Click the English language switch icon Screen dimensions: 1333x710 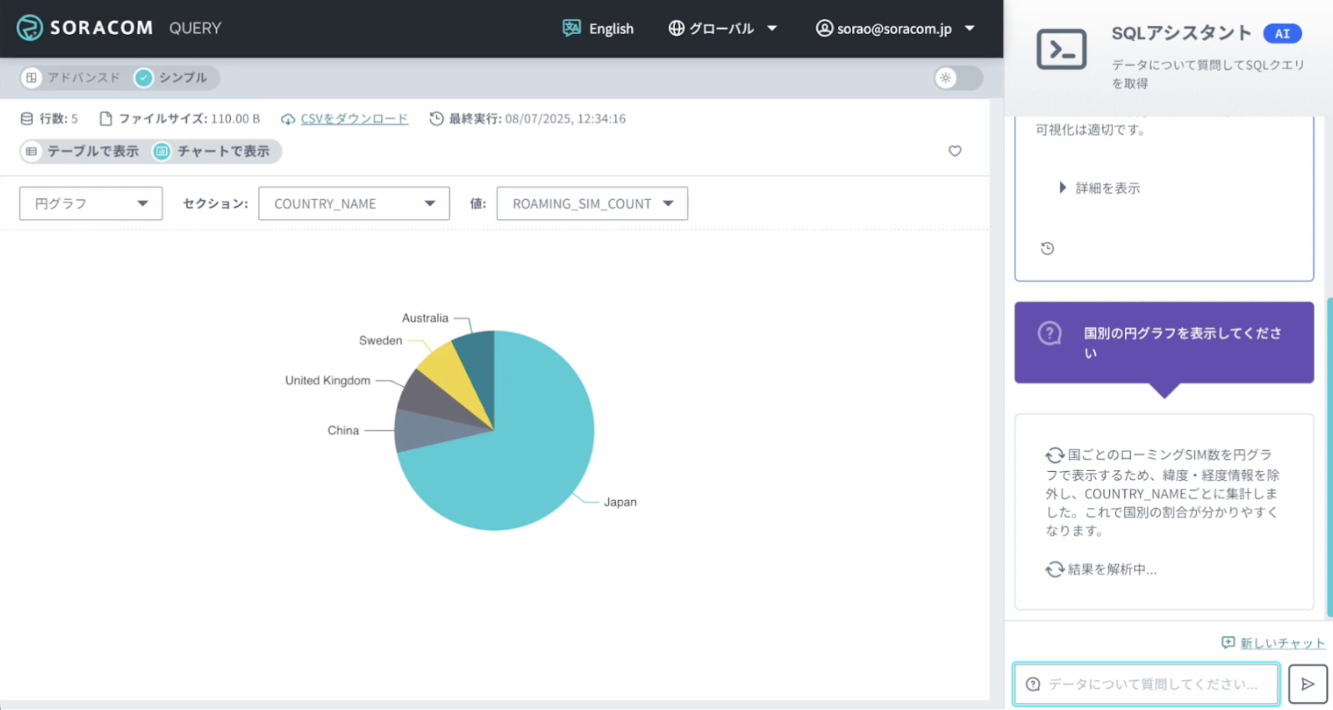[x=572, y=28]
